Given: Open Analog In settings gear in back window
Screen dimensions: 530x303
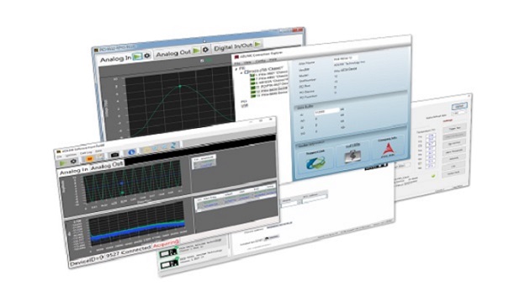Looking at the screenshot, I should pos(147,56).
